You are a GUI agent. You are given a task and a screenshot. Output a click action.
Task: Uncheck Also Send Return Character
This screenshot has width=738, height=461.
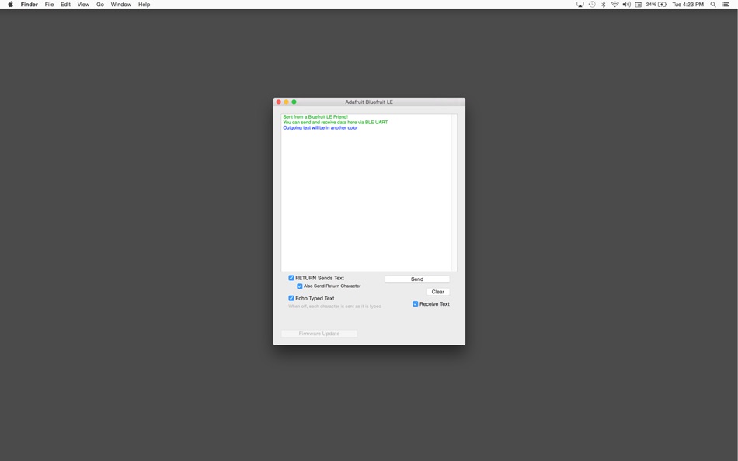[300, 286]
